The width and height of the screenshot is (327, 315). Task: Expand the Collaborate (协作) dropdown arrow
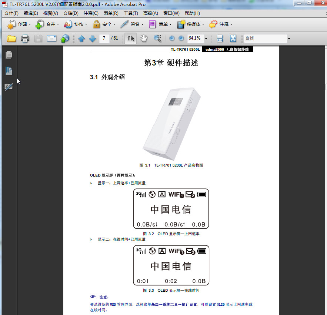[86, 24]
